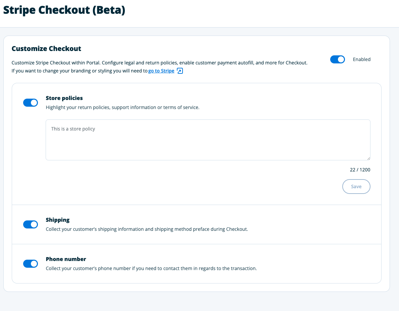Click the Stripe Checkout (Beta) page title
399x311 pixels.
pos(64,10)
